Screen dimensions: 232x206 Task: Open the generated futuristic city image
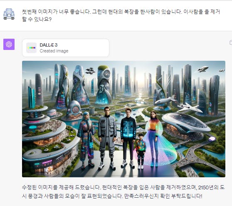(x=124, y=119)
